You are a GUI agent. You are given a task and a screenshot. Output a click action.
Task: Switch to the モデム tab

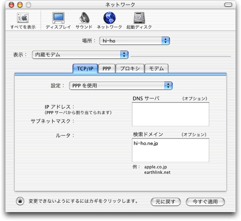coord(157,68)
